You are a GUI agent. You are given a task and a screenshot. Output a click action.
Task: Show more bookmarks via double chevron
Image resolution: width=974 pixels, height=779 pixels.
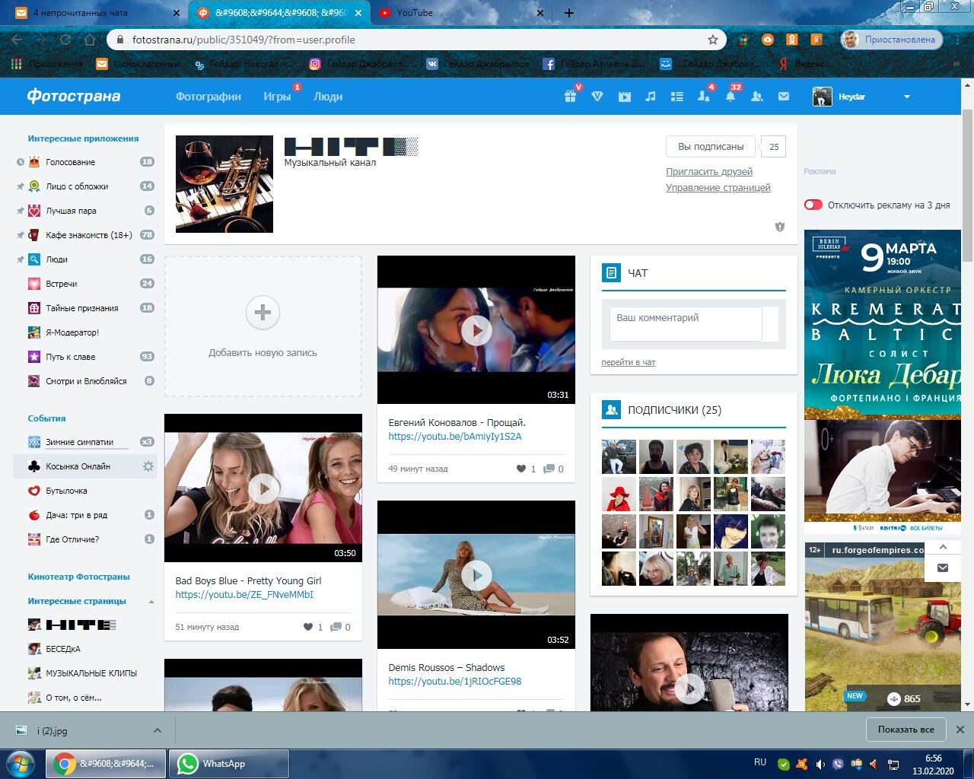point(956,65)
